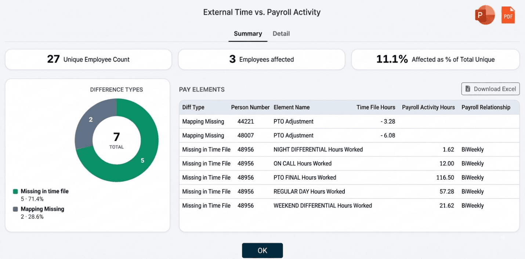Viewport: 525px width, 259px height.
Task: Click the 12.00 payroll hours value
Action: 447,163
